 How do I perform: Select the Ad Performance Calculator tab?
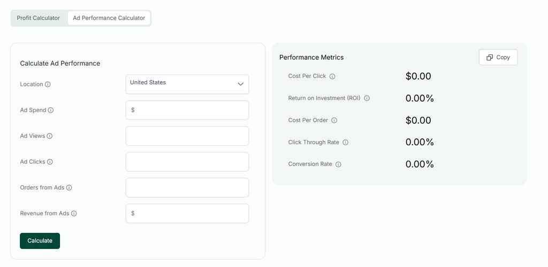point(109,18)
